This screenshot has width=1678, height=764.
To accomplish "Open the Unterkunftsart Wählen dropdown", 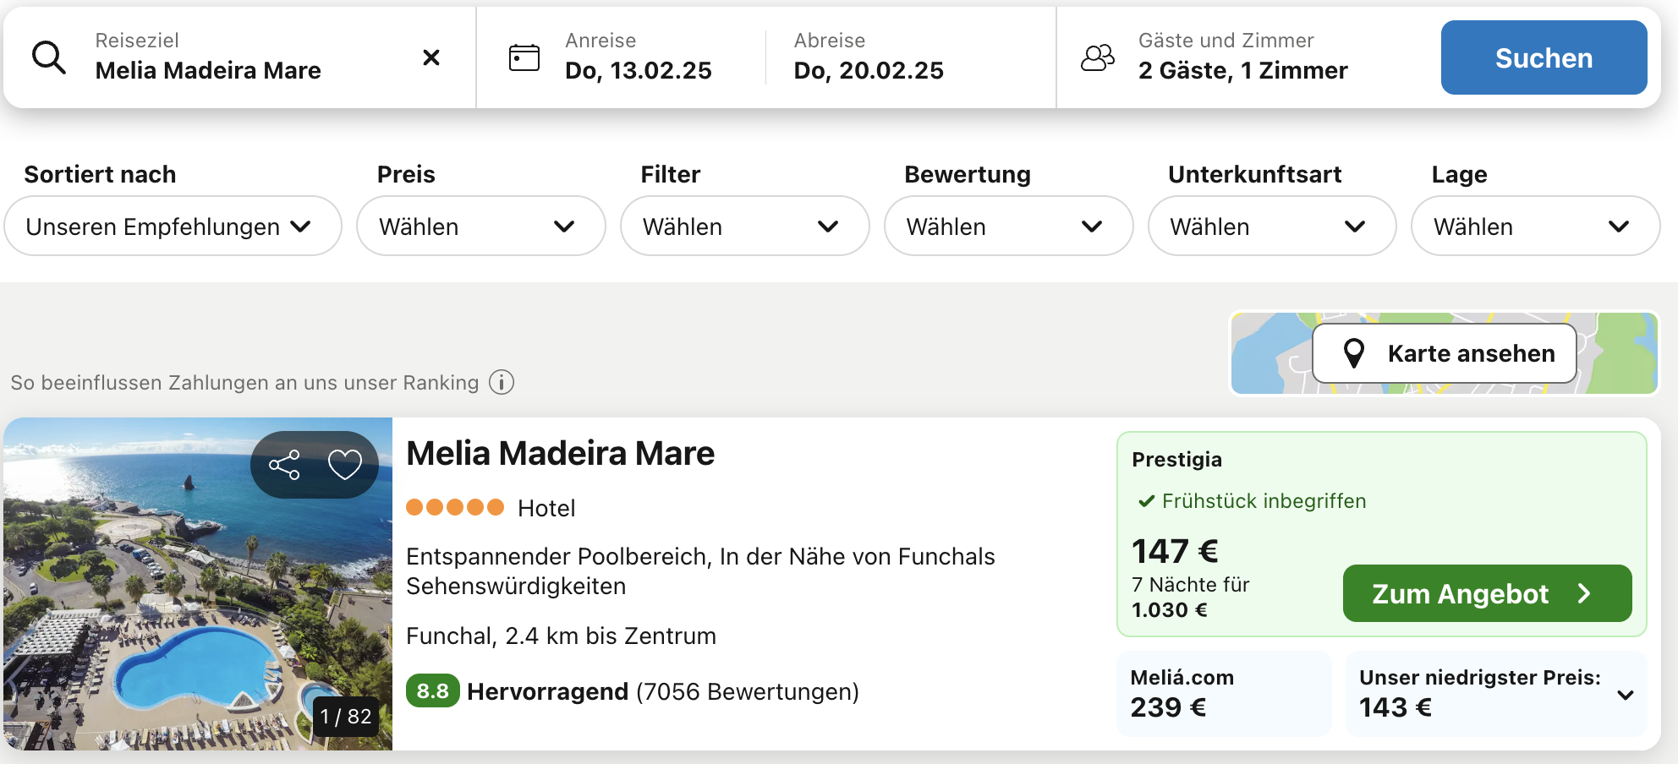I will click(x=1272, y=226).
